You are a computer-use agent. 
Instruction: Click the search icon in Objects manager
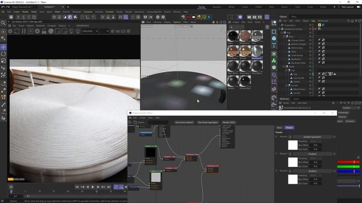348,21
